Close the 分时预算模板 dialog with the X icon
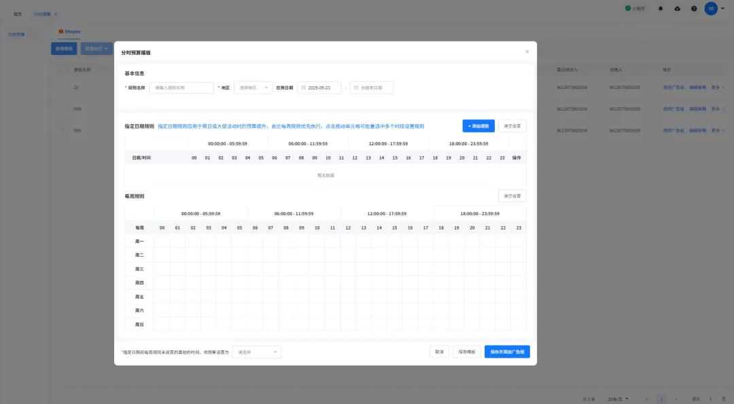 click(x=527, y=52)
